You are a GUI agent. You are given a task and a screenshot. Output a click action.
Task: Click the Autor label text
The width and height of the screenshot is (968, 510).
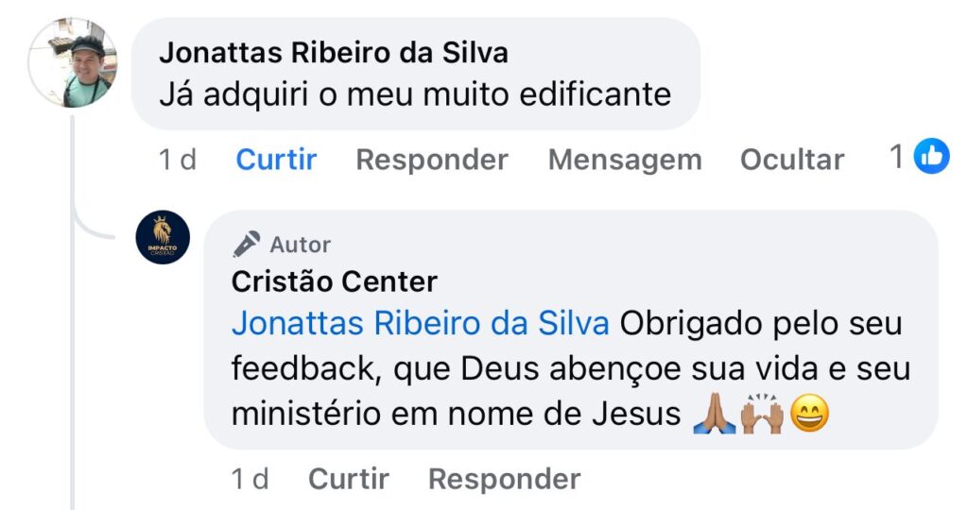pos(300,245)
